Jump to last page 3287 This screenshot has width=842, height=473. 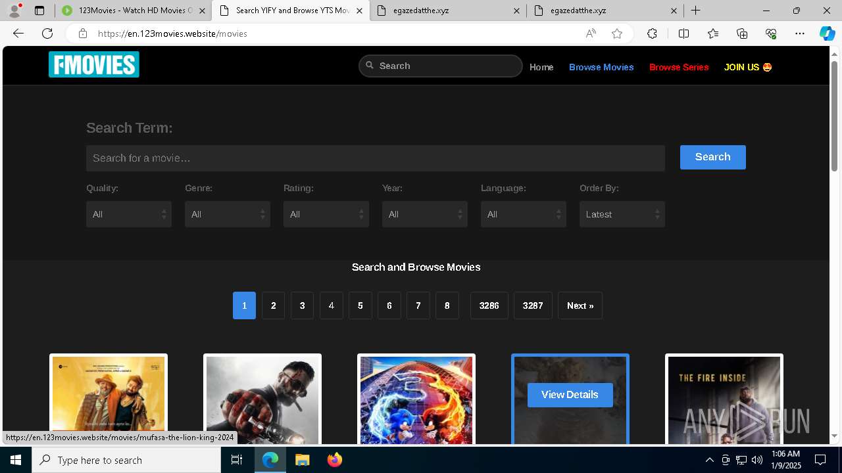pyautogui.click(x=533, y=305)
